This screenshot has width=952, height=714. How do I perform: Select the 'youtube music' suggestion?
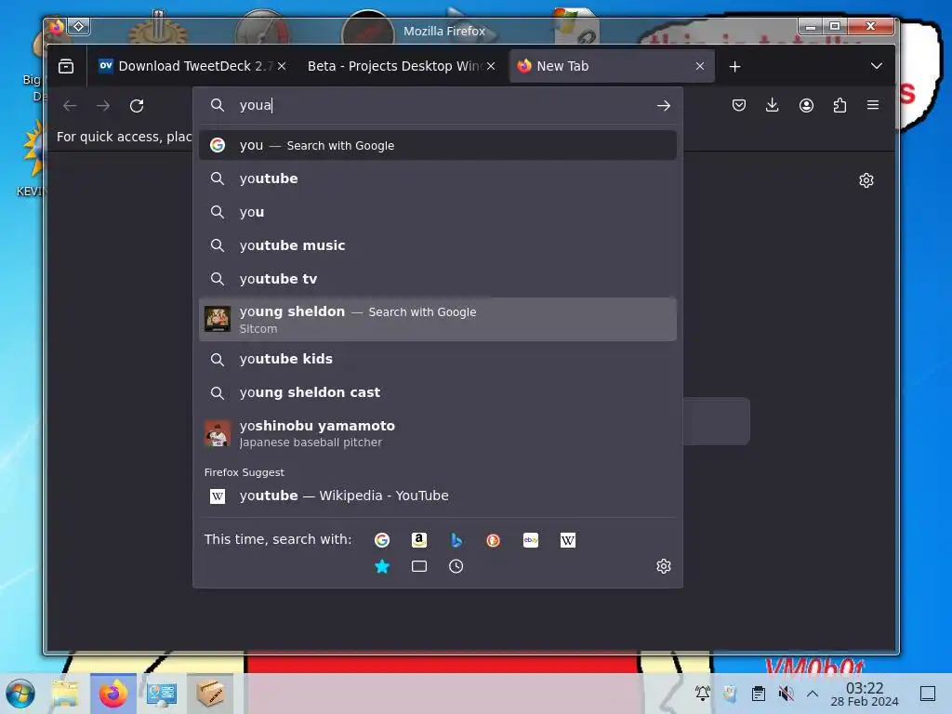[x=438, y=245]
